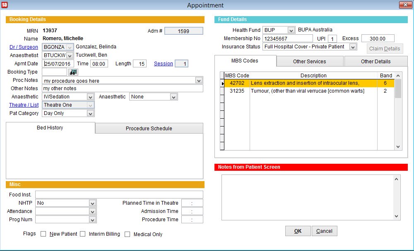This screenshot has height=251, width=414.
Task: Click the Notes from Patient Screen text area
Action: [x=308, y=198]
